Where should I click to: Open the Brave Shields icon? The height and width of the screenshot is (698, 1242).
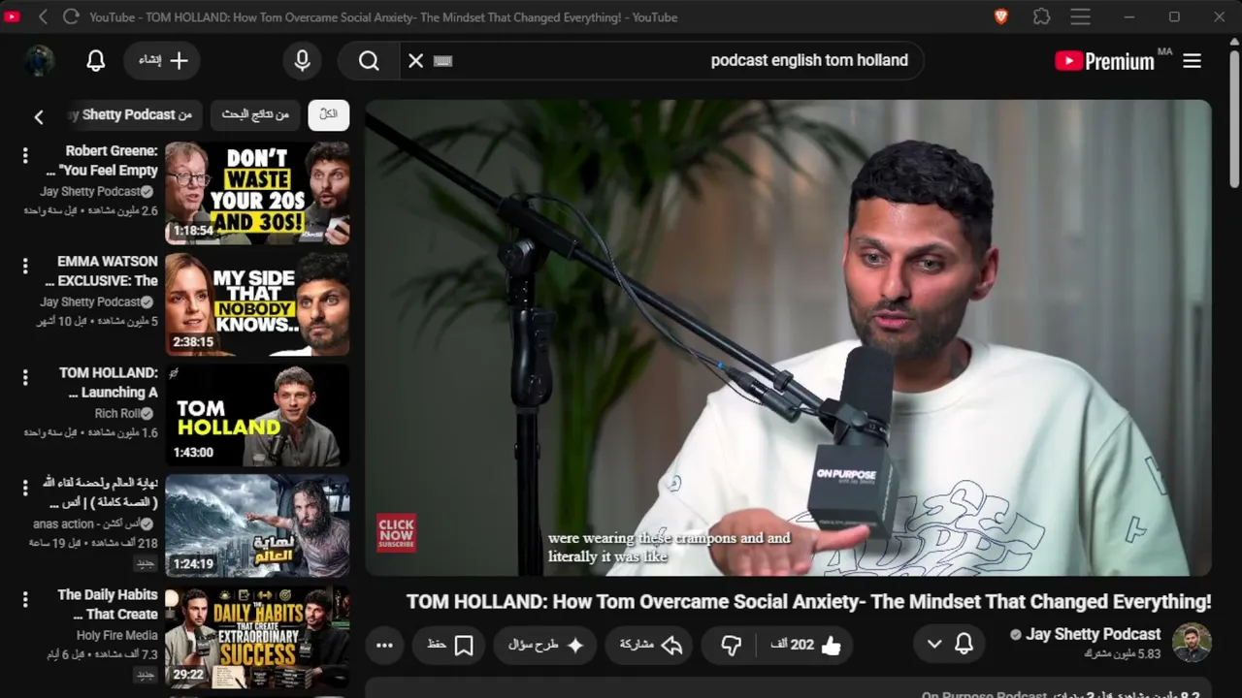1001,16
